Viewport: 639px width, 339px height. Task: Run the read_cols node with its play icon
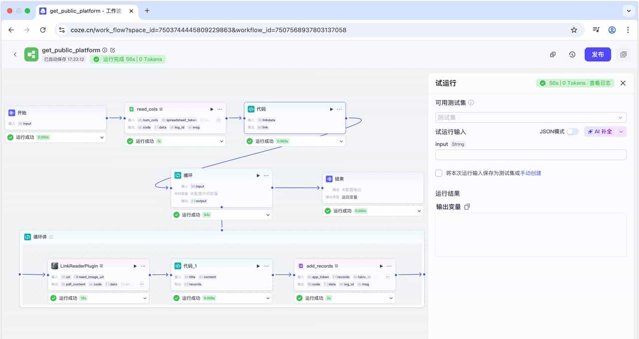211,109
